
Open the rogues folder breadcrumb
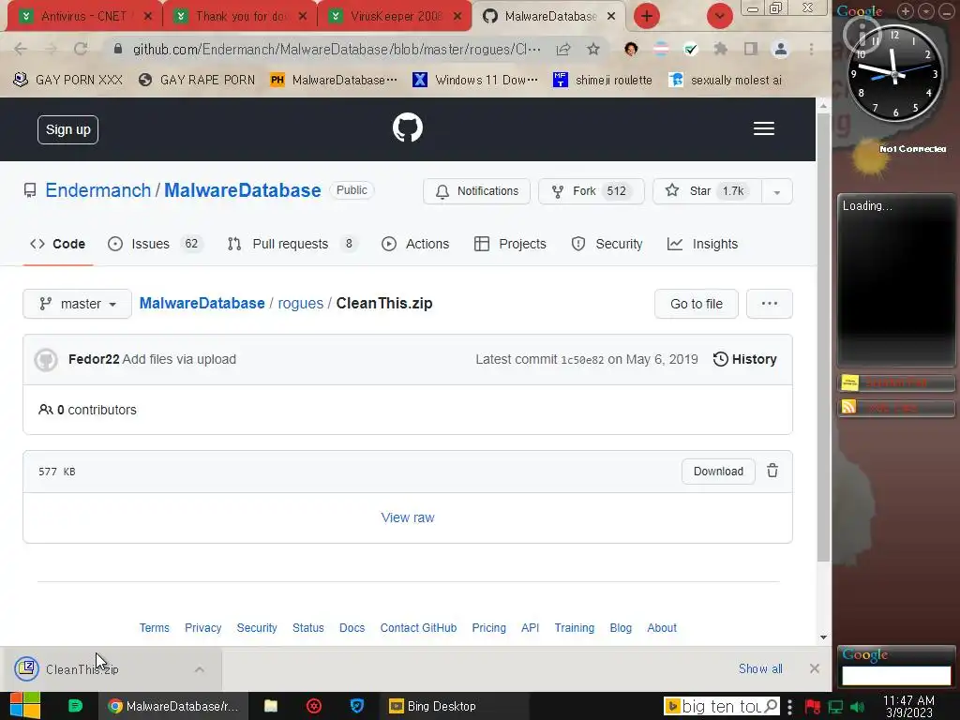click(x=301, y=303)
